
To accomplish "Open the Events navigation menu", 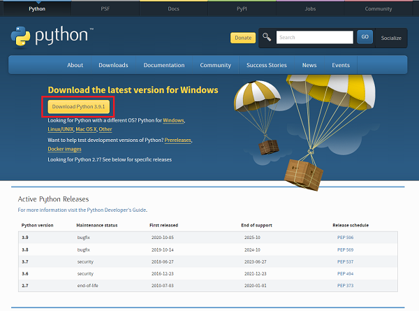I will point(341,65).
